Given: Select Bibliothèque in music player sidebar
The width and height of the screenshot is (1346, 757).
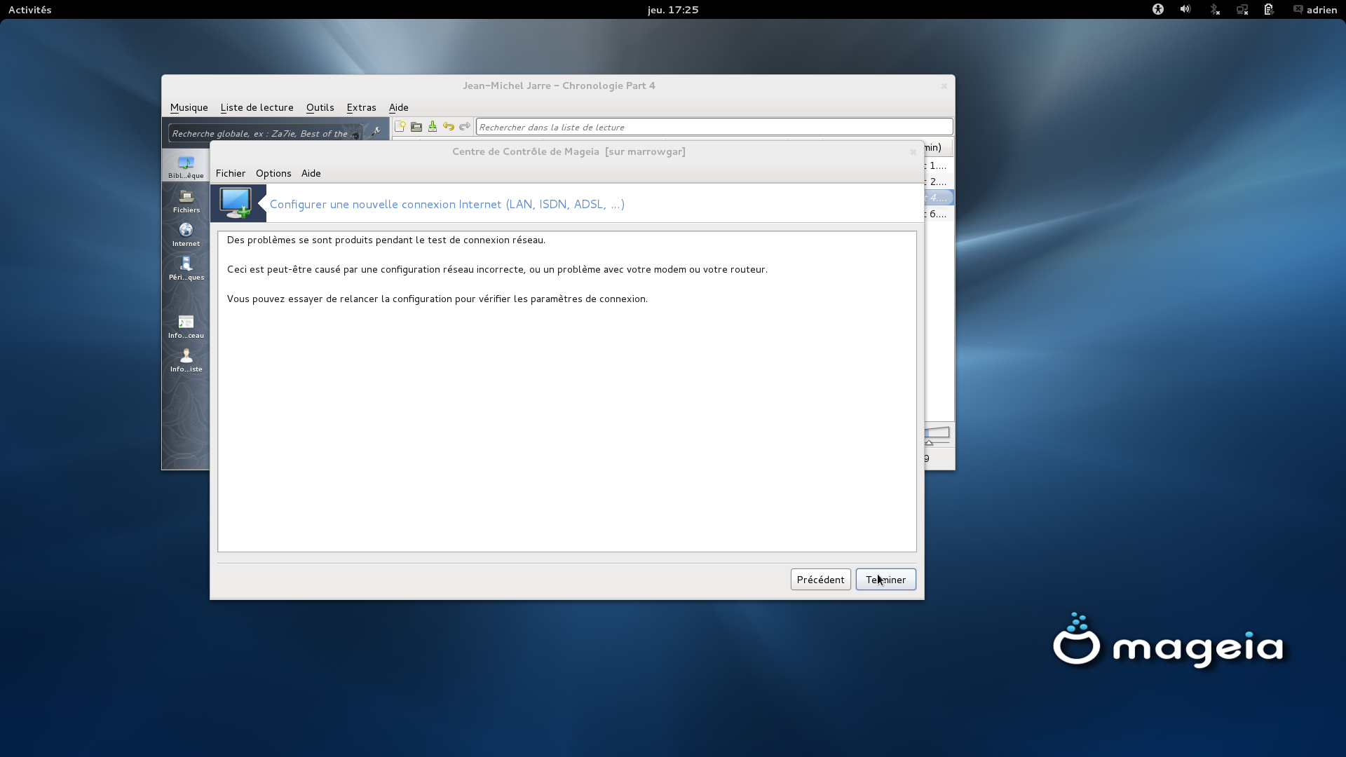Looking at the screenshot, I should [186, 168].
